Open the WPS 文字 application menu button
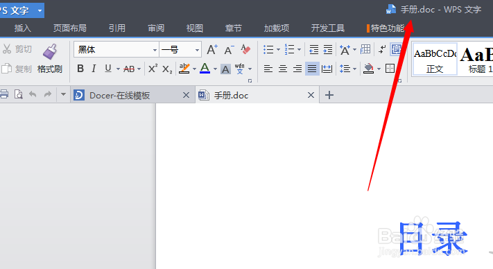Viewport: 493px width, 269px height. [x=21, y=10]
